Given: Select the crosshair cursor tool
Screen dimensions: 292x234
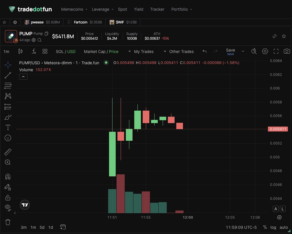Looking at the screenshot, I should pos(8,65).
